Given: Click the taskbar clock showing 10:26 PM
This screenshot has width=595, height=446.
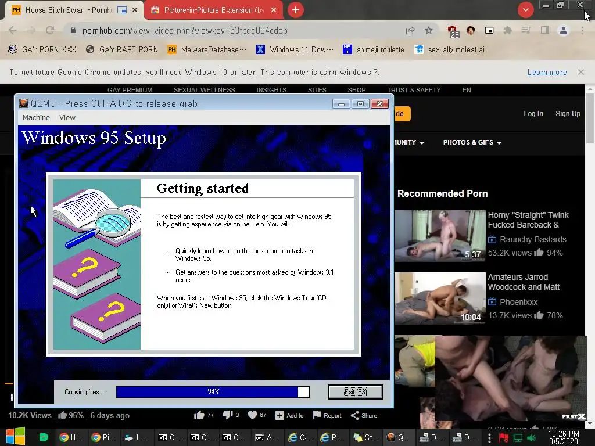Looking at the screenshot, I should [564, 438].
